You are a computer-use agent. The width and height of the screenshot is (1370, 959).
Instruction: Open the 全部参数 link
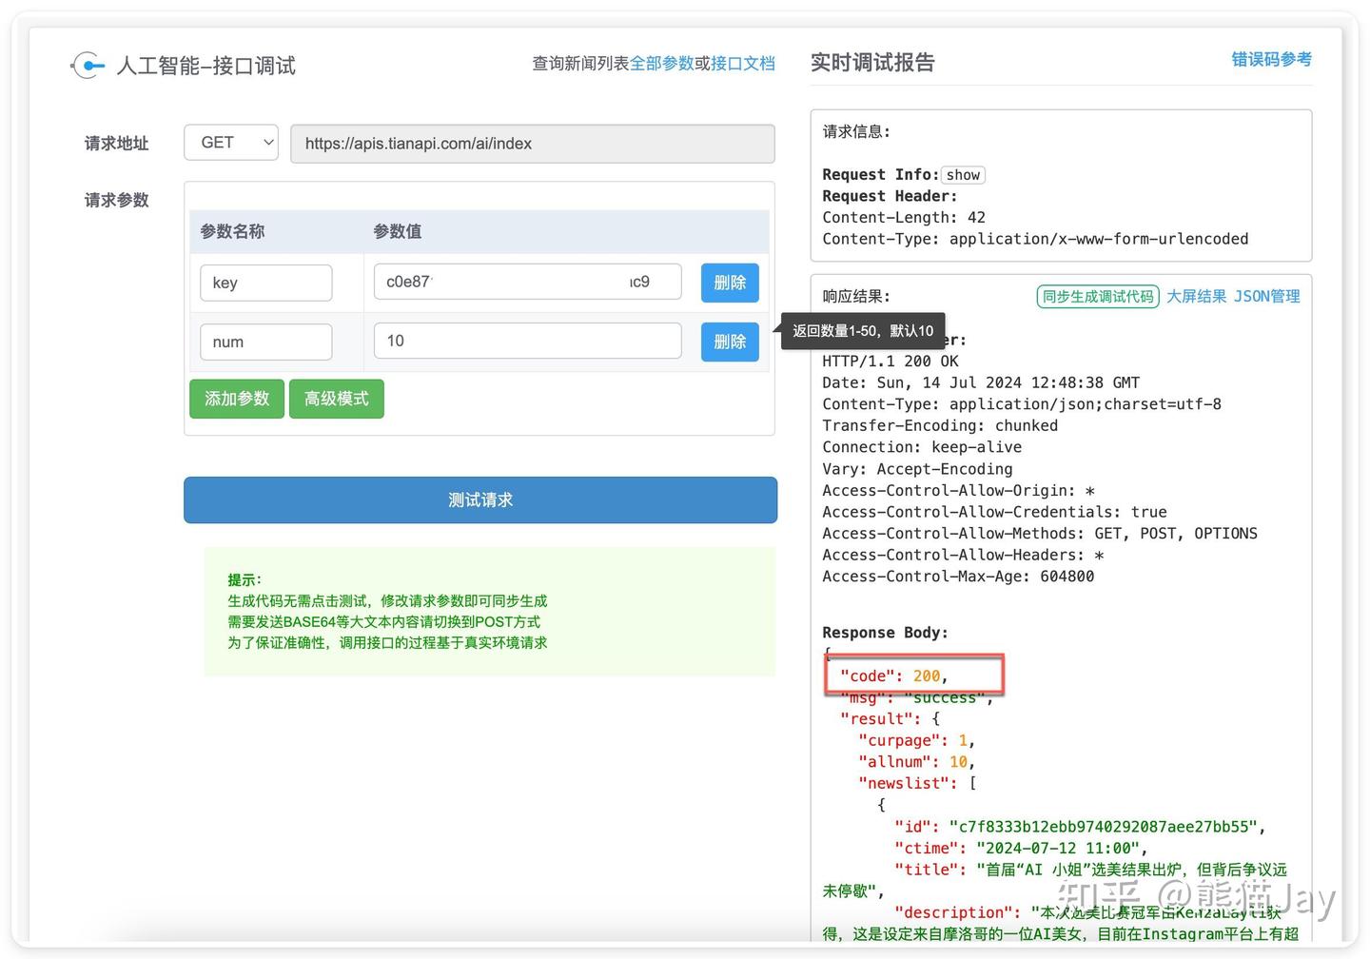pyautogui.click(x=662, y=64)
